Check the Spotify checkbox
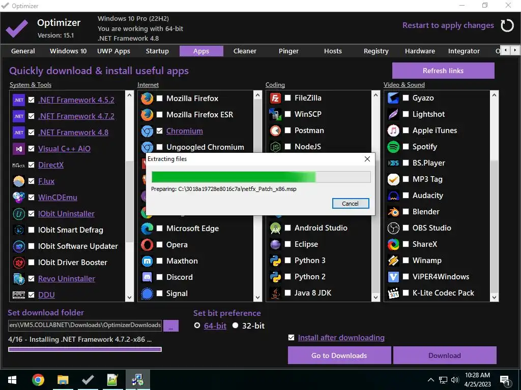The height and width of the screenshot is (390, 521). point(406,147)
